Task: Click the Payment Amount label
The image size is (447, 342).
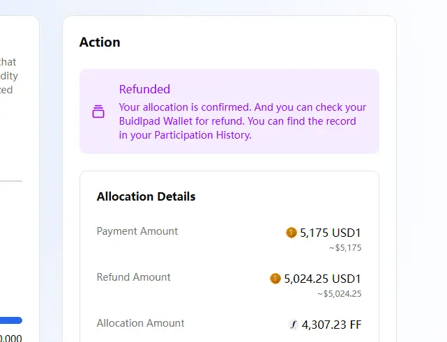Action: pyautogui.click(x=137, y=231)
